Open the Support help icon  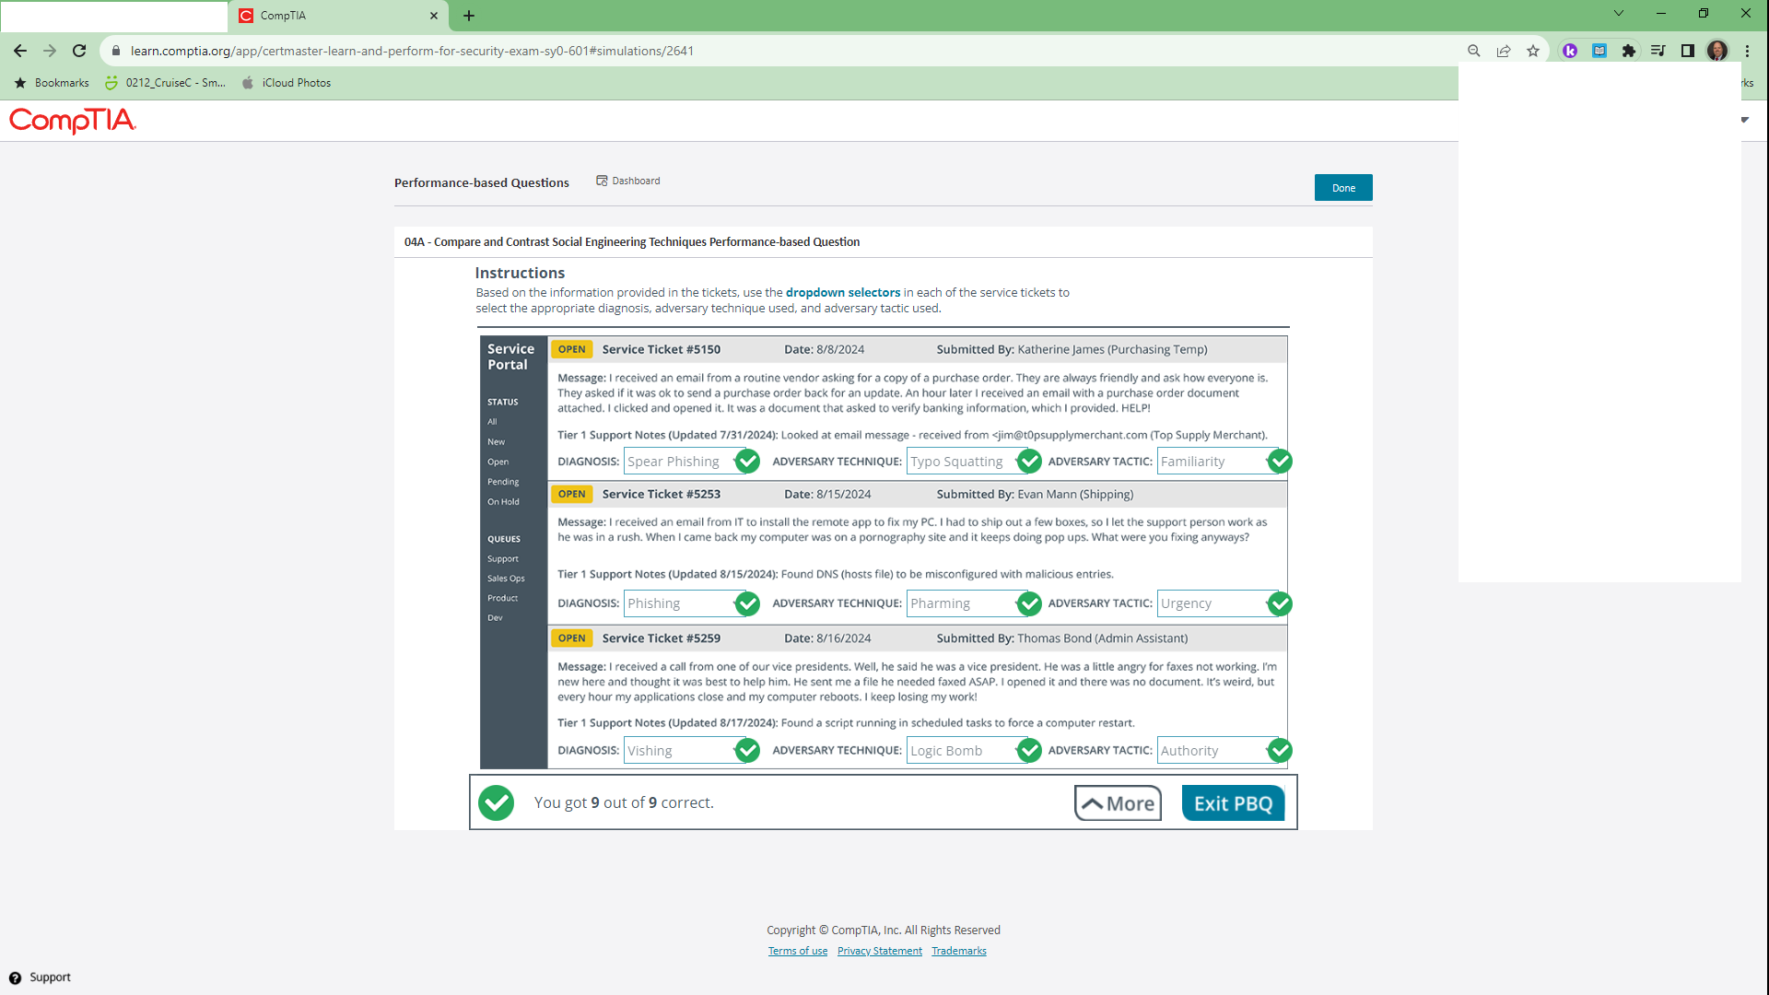pyautogui.click(x=15, y=977)
